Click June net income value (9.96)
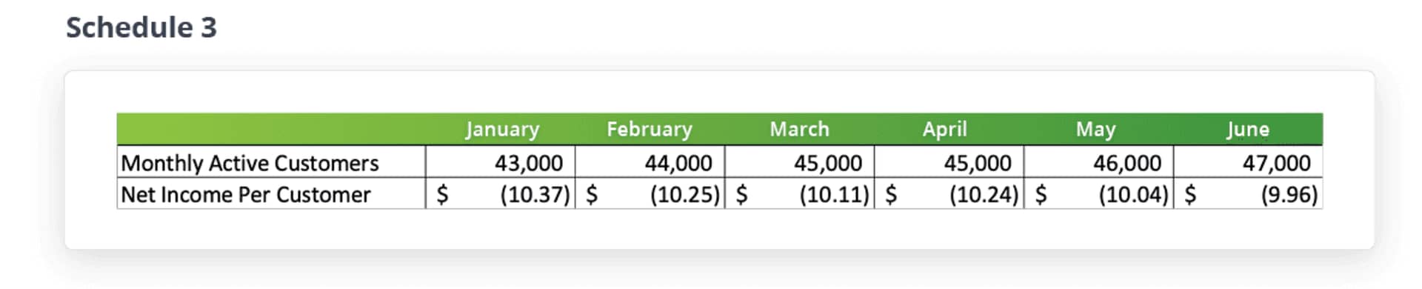 (1289, 195)
